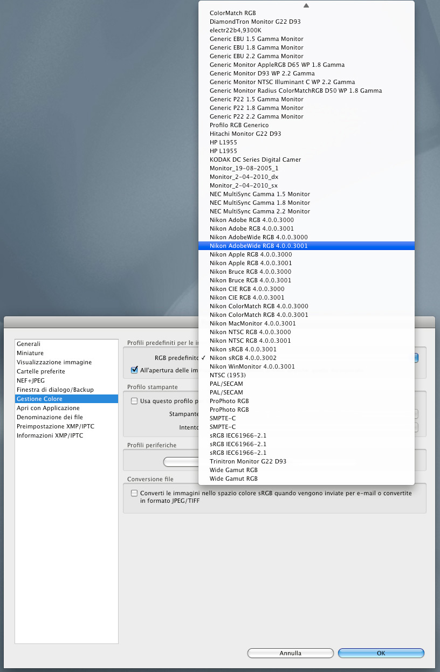Open the Apri con Applicazione section
Viewport: 440px width, 672px height.
click(66, 408)
